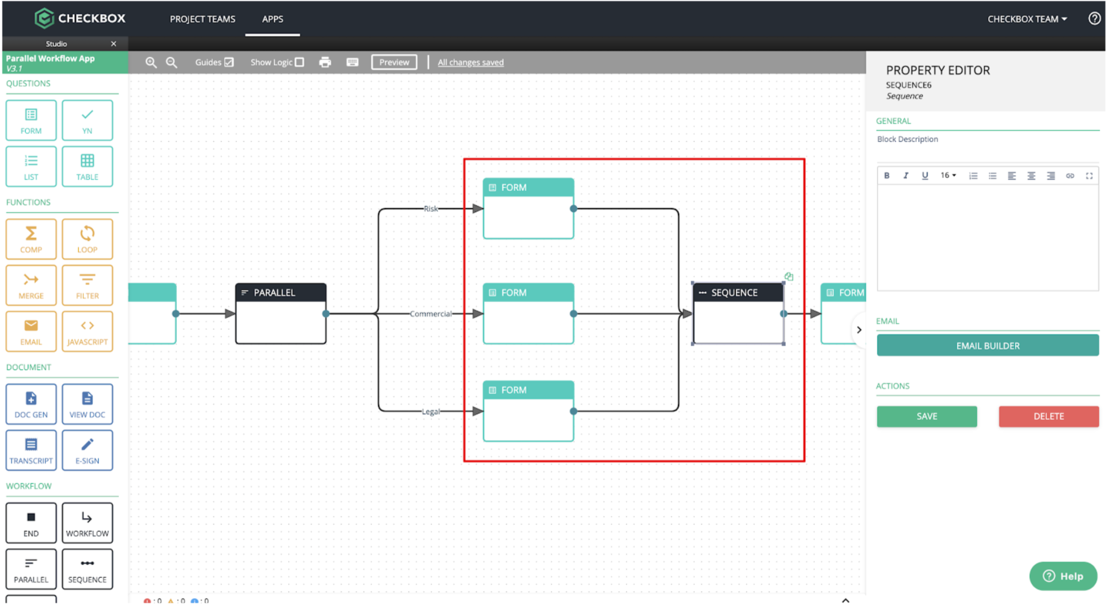Select the PARALLEL block on canvas
The height and width of the screenshot is (610, 1109).
coord(280,314)
